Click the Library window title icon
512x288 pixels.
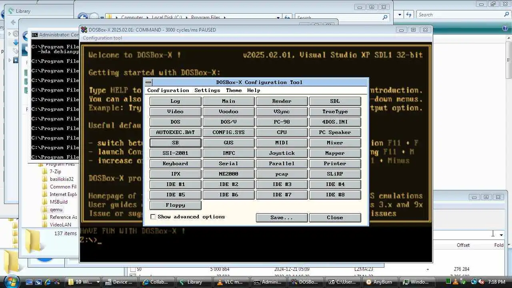11,11
